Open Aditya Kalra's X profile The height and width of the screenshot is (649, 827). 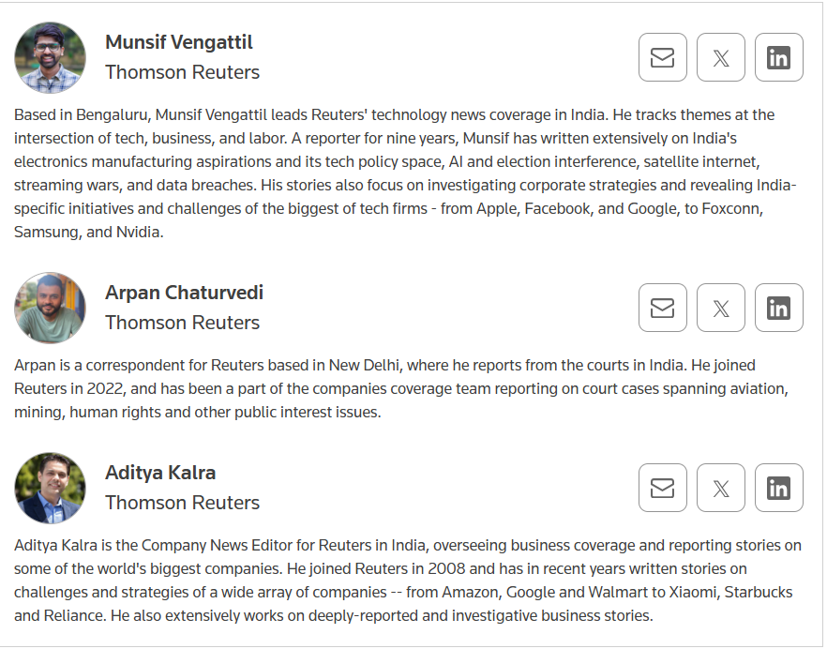pos(720,488)
